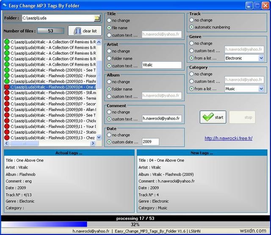271x235 pixels.
Task: Click the green status icon for 03 - Flash
Action: pyautogui.click(x=7, y=81)
